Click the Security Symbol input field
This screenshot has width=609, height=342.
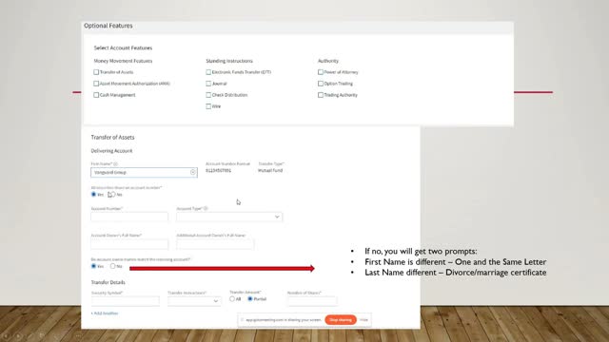(x=125, y=301)
